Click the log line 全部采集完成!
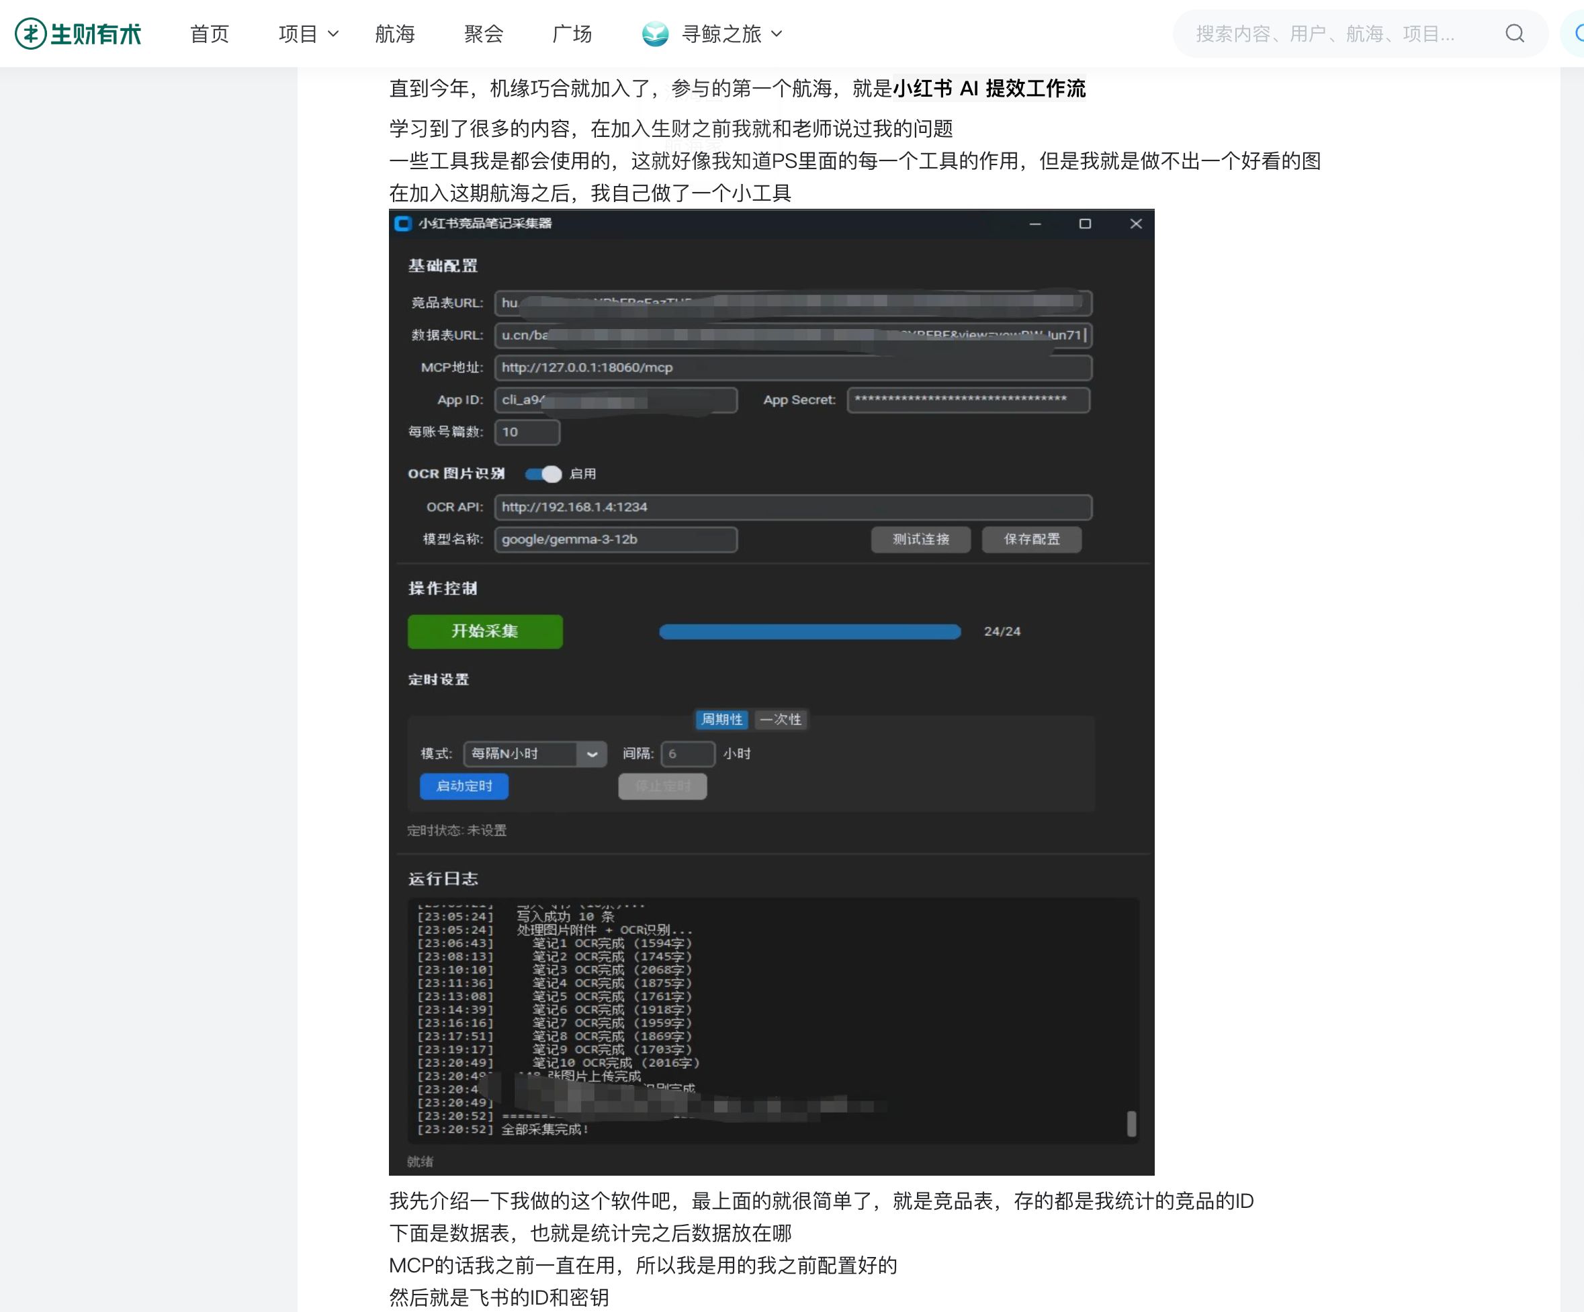Viewport: 1584px width, 1312px height. pyautogui.click(x=545, y=1130)
